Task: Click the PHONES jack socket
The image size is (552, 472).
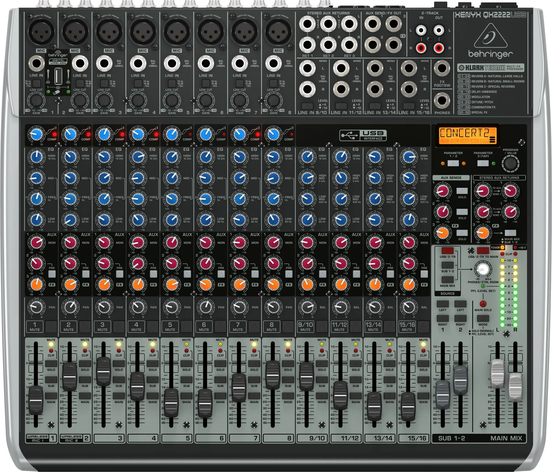Action: pyautogui.click(x=442, y=101)
